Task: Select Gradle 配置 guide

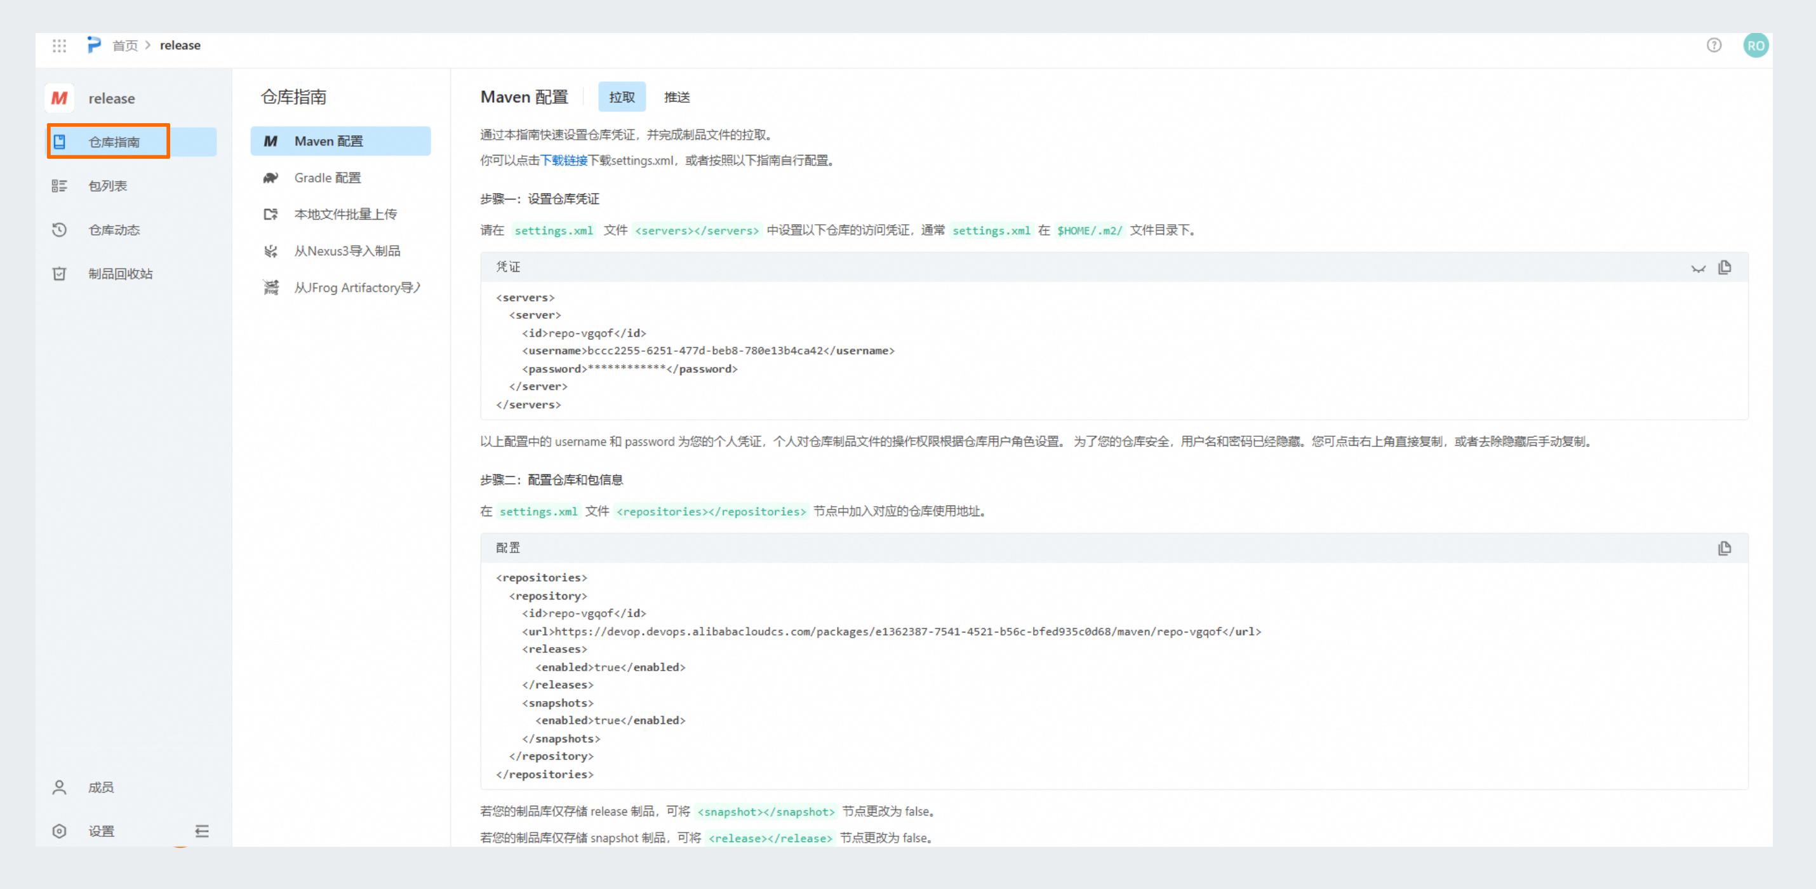Action: 328,178
